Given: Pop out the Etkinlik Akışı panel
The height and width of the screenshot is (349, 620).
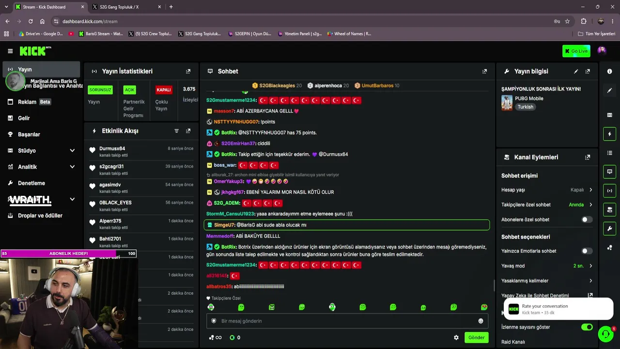Looking at the screenshot, I should click(x=188, y=131).
